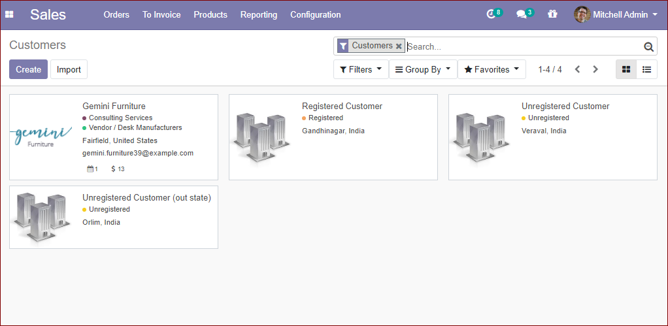
Task: Click Unregistered tag on Veraval card
Action: tap(549, 118)
